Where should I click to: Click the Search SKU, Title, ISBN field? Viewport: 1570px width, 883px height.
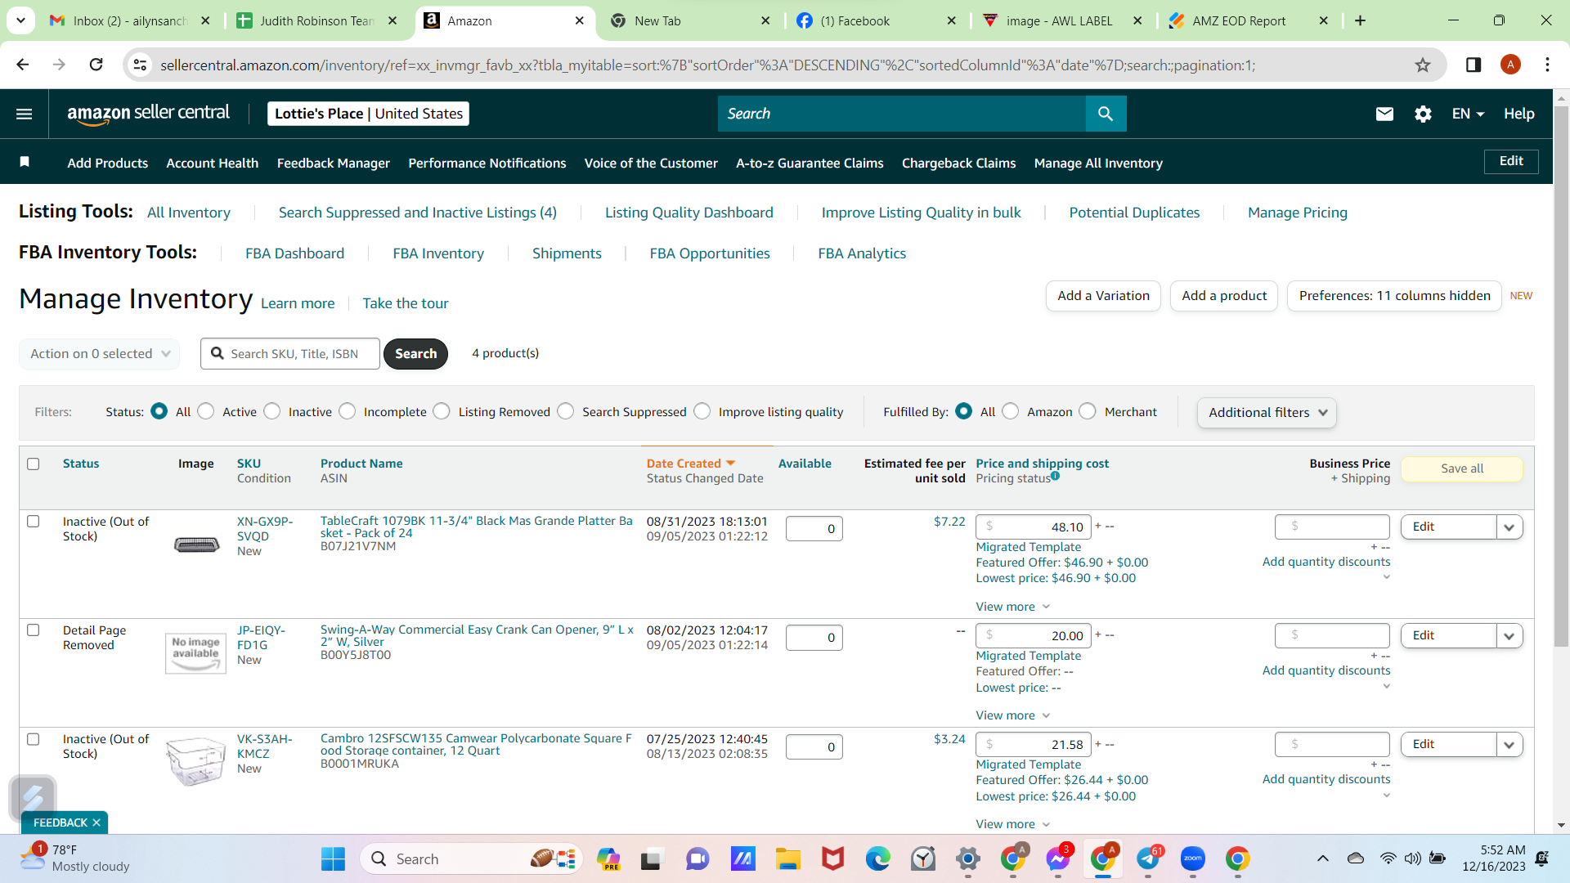[x=290, y=354]
